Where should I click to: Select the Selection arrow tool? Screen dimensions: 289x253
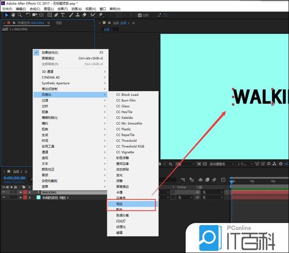(7, 15)
